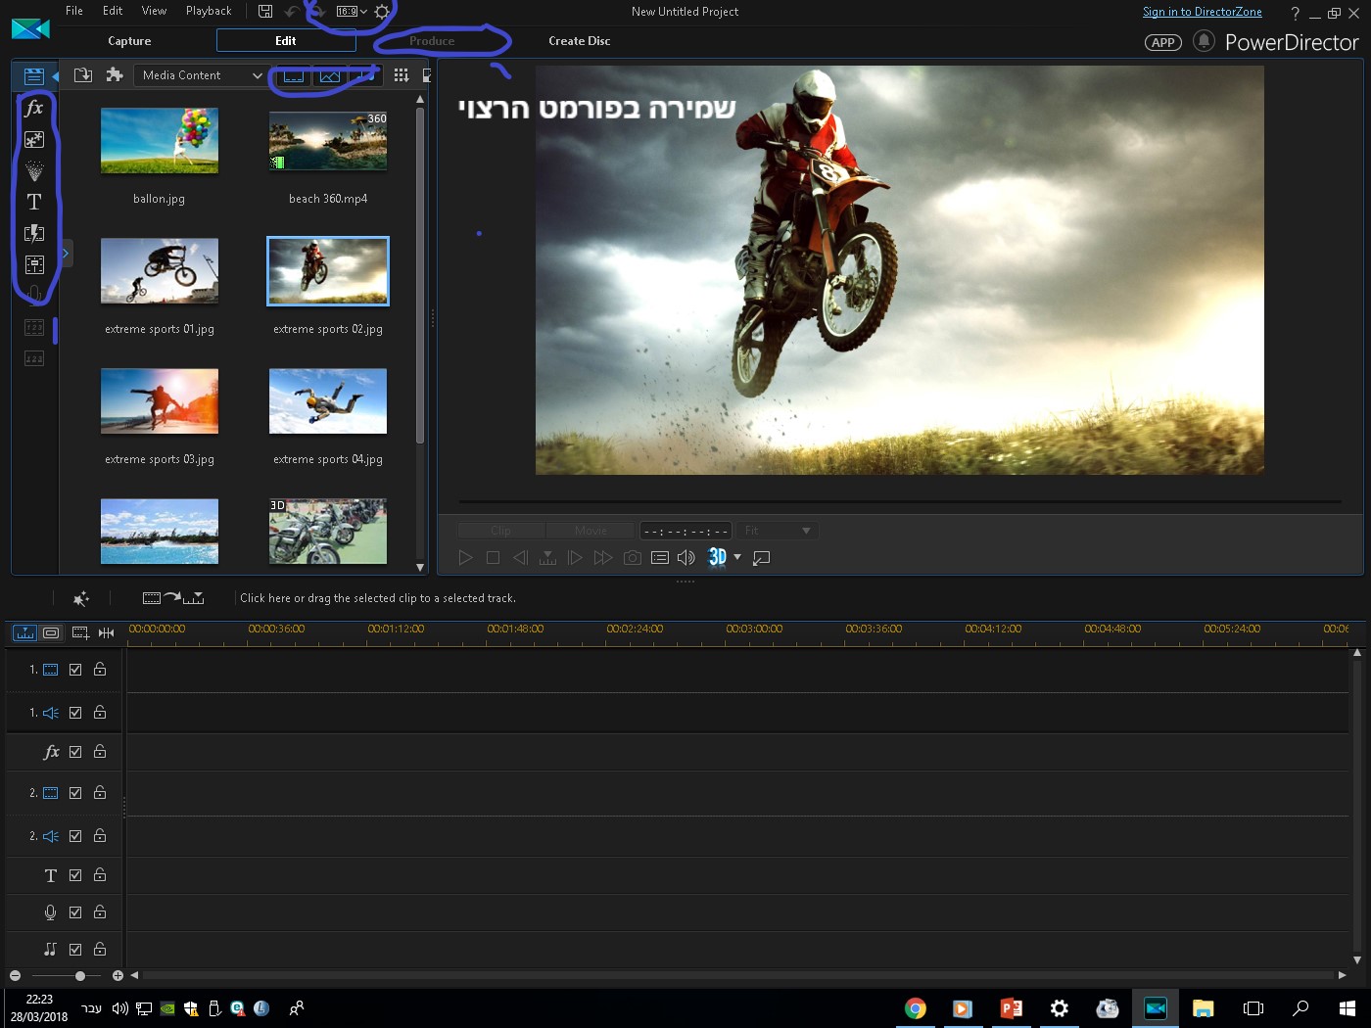This screenshot has height=1028, width=1371.
Task: Open the Transition Room
Action: point(34,233)
